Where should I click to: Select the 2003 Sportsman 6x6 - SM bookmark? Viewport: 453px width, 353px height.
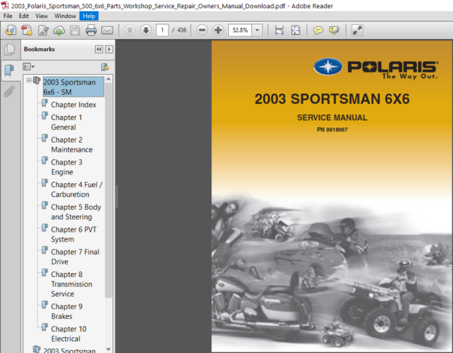coord(73,87)
